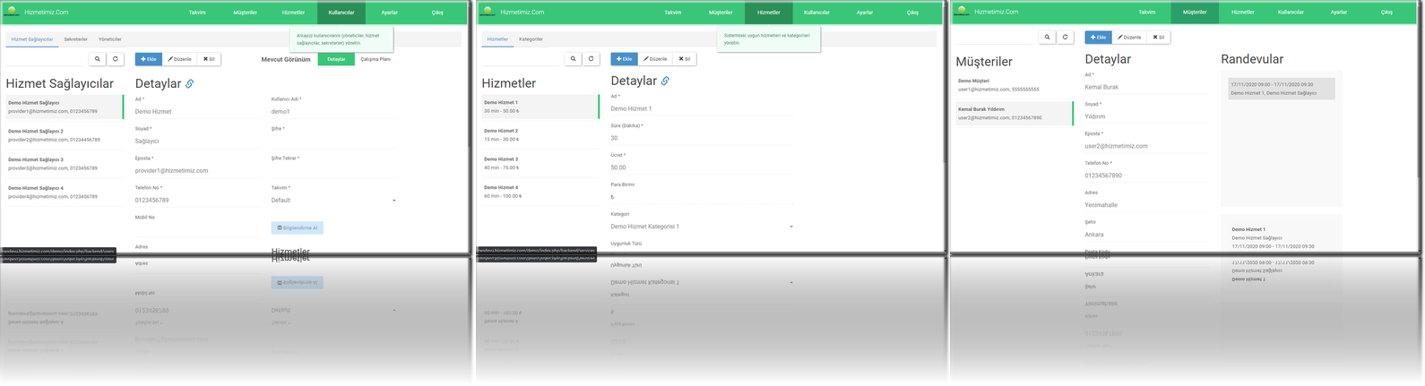Open the Takvim Default dropdown
1425x386 pixels.
click(332, 201)
